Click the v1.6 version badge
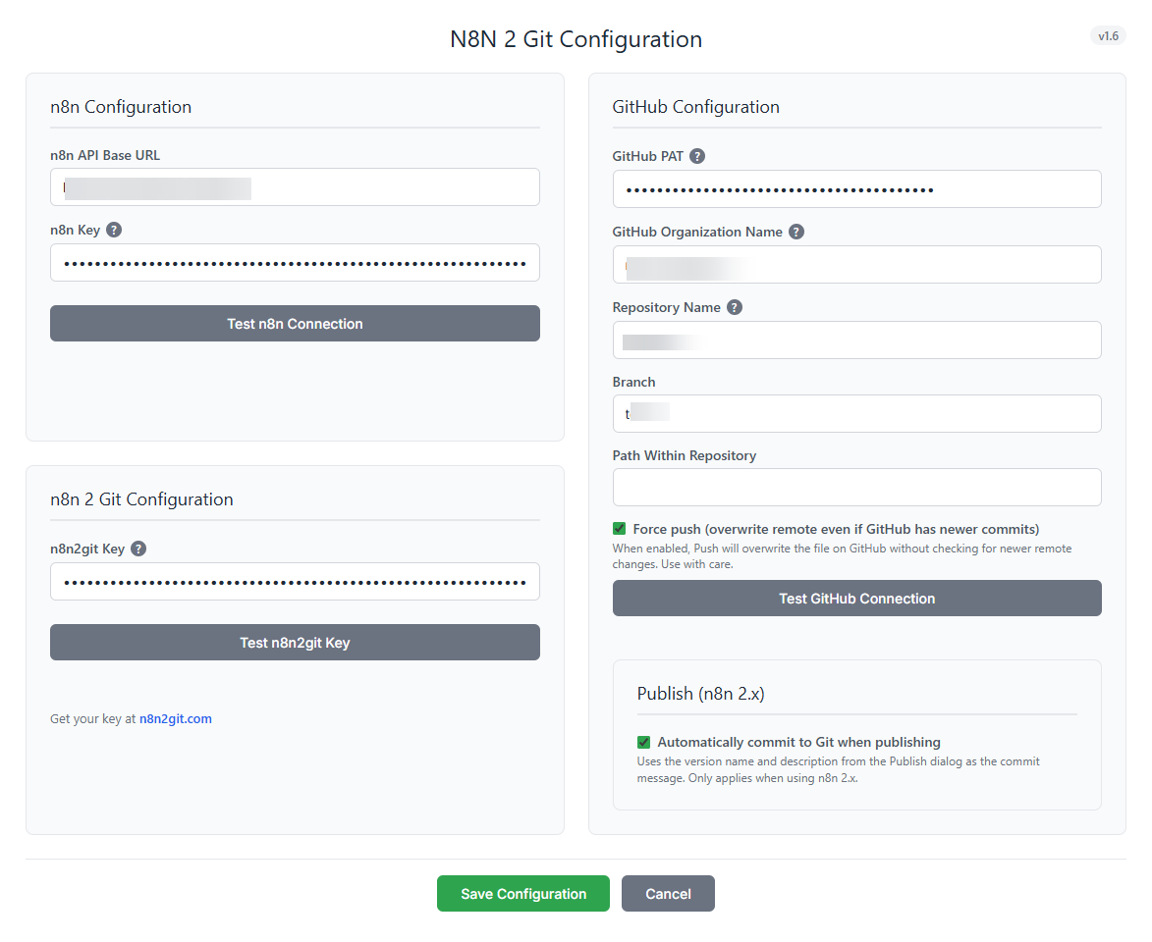This screenshot has height=942, width=1152. [x=1108, y=35]
